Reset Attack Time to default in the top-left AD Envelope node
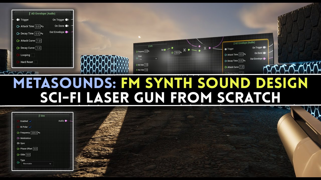321x180 pixels. (x=42, y=26)
